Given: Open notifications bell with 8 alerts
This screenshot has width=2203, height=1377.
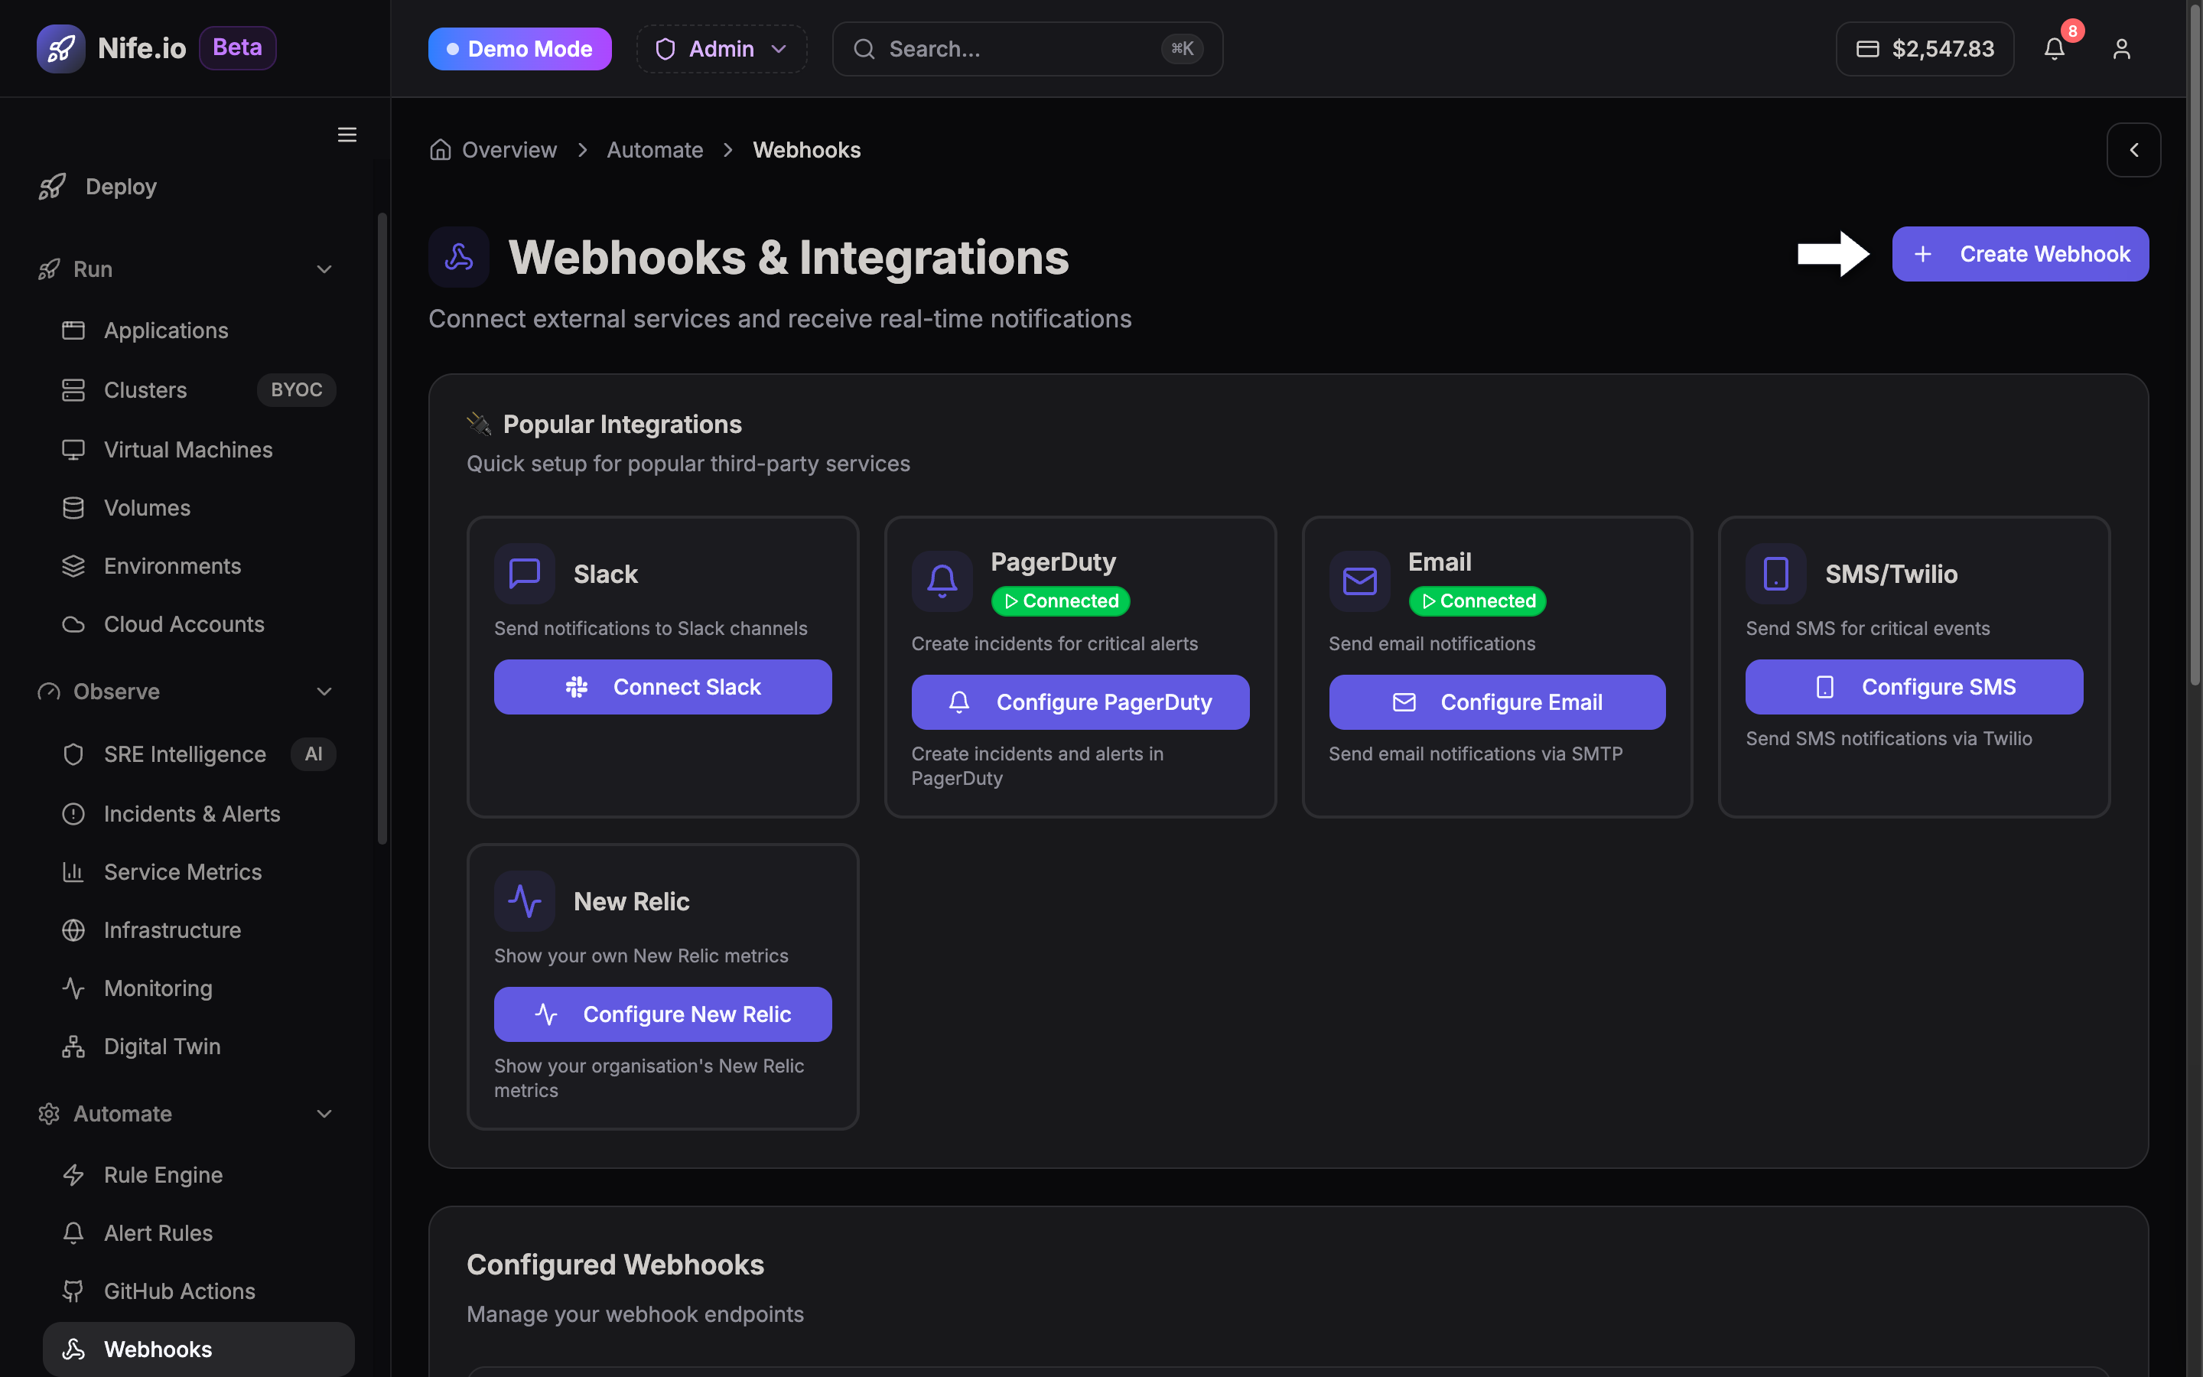Looking at the screenshot, I should click(x=2054, y=48).
